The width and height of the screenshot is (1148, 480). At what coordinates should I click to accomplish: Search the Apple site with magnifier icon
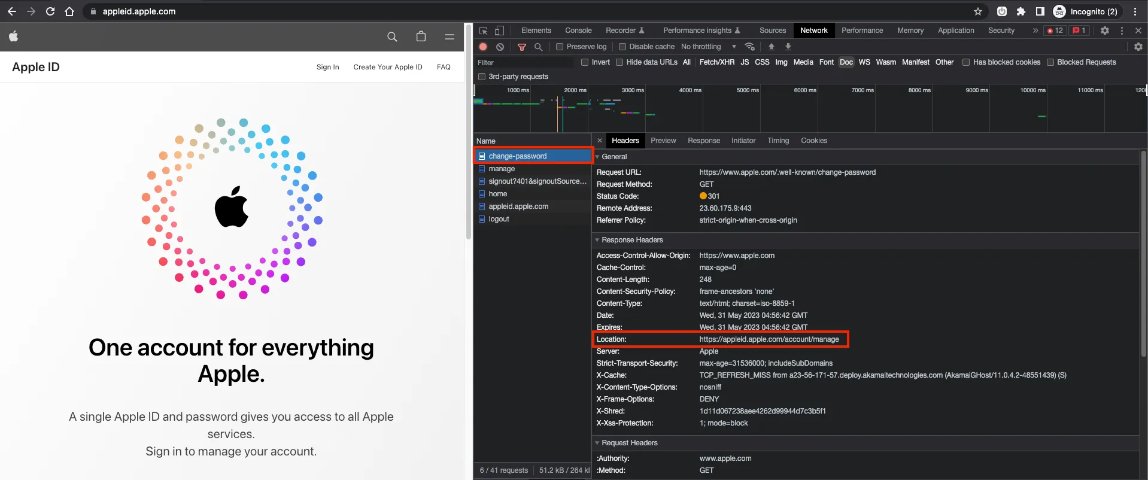coord(392,37)
